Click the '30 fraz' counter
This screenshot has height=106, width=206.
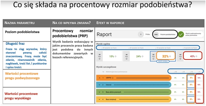click(x=99, y=56)
